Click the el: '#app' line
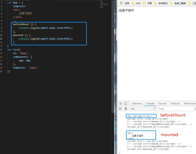 (21, 53)
